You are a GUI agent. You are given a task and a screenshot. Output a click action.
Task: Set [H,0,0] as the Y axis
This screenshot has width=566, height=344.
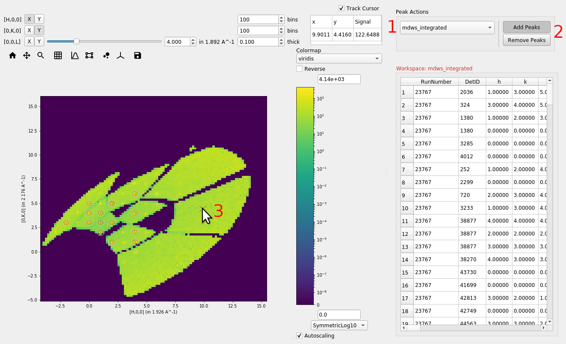(x=39, y=19)
